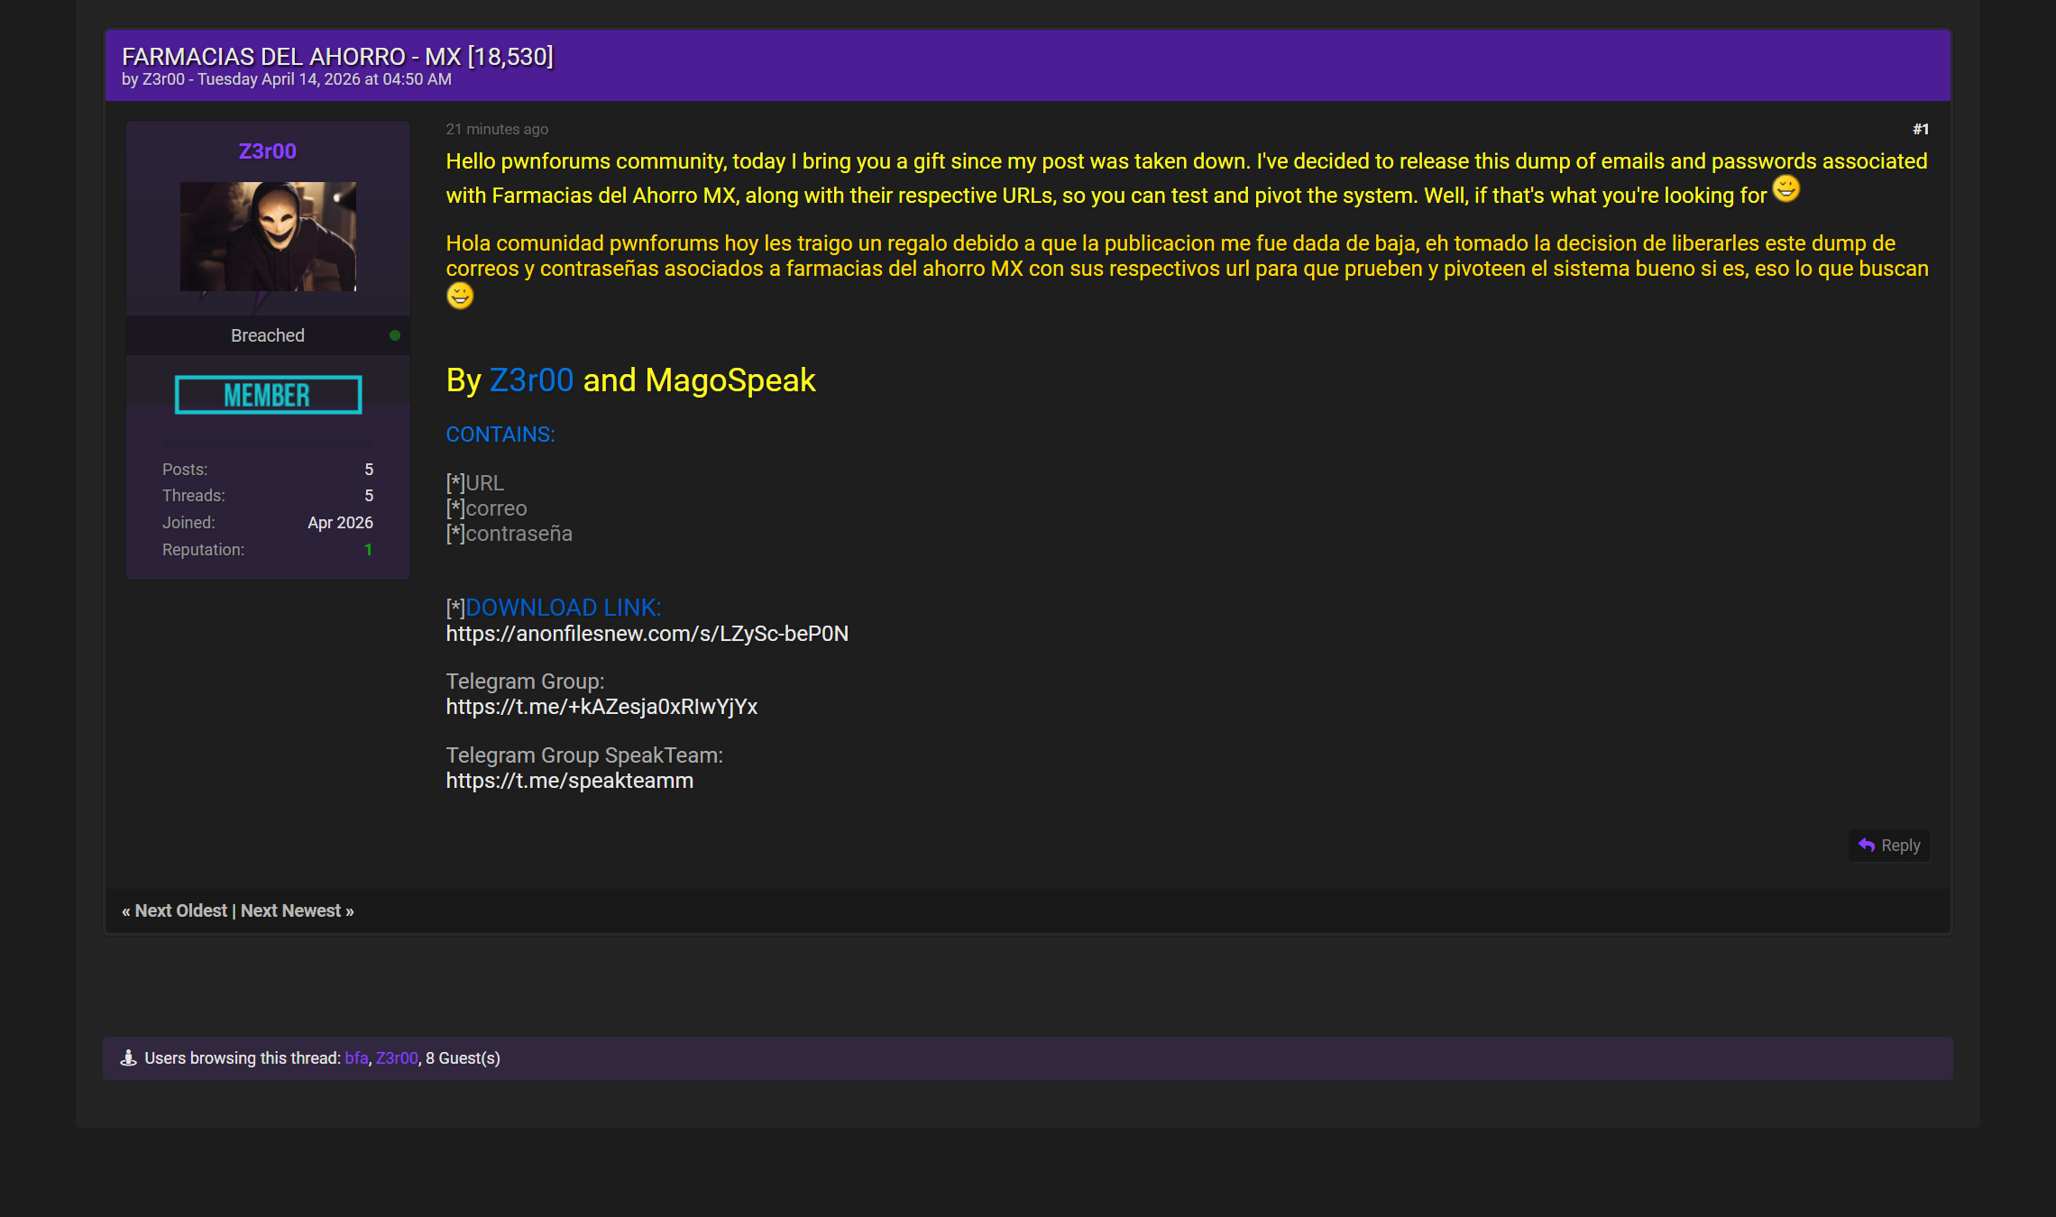Click the users browsing thread icon
The width and height of the screenshot is (2056, 1217).
tap(128, 1057)
